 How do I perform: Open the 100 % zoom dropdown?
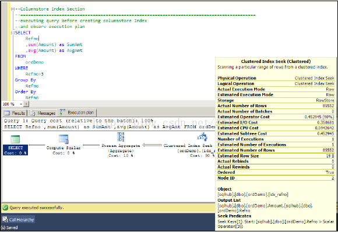tap(21, 104)
